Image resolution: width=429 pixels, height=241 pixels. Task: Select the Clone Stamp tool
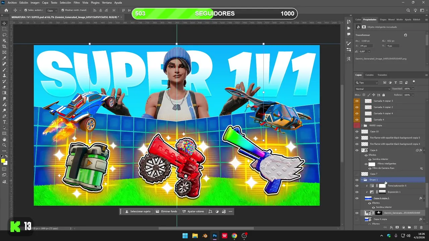click(4, 76)
